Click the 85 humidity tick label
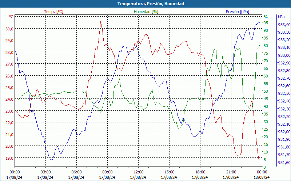Screen dimensions: 291x181 pos(266,38)
